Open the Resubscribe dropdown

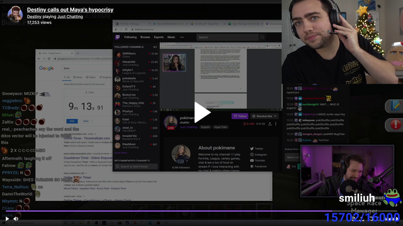tap(264, 116)
